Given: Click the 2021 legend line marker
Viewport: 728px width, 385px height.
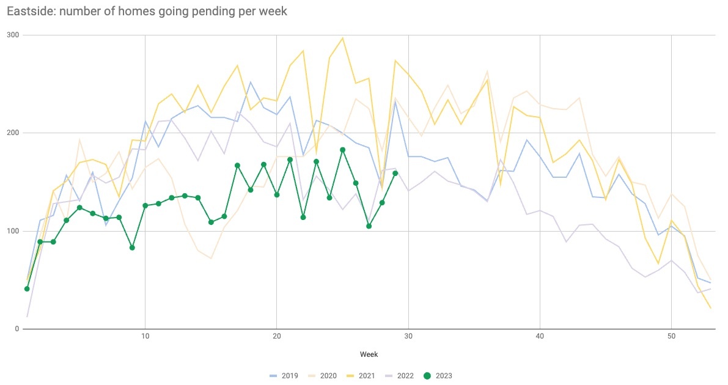Looking at the screenshot, I should point(355,376).
